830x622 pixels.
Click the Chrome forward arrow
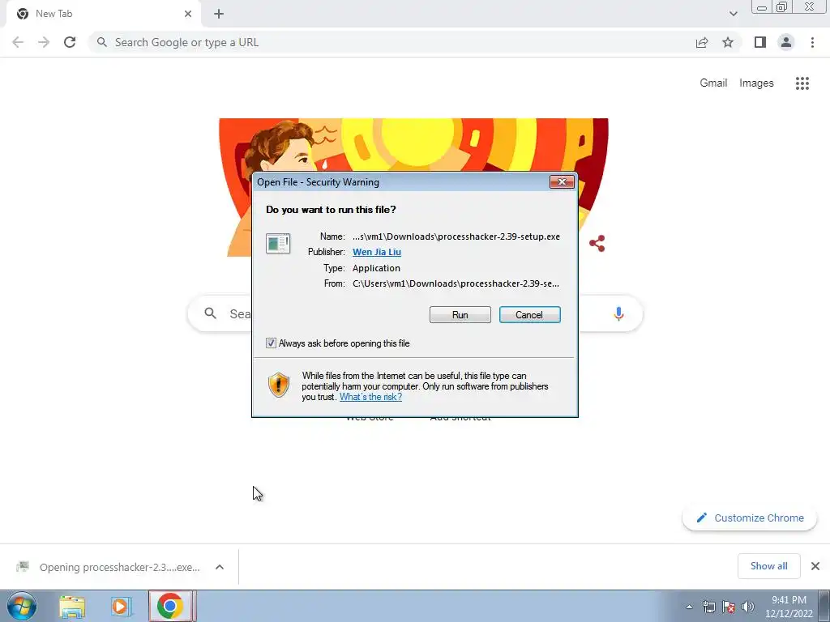point(44,42)
